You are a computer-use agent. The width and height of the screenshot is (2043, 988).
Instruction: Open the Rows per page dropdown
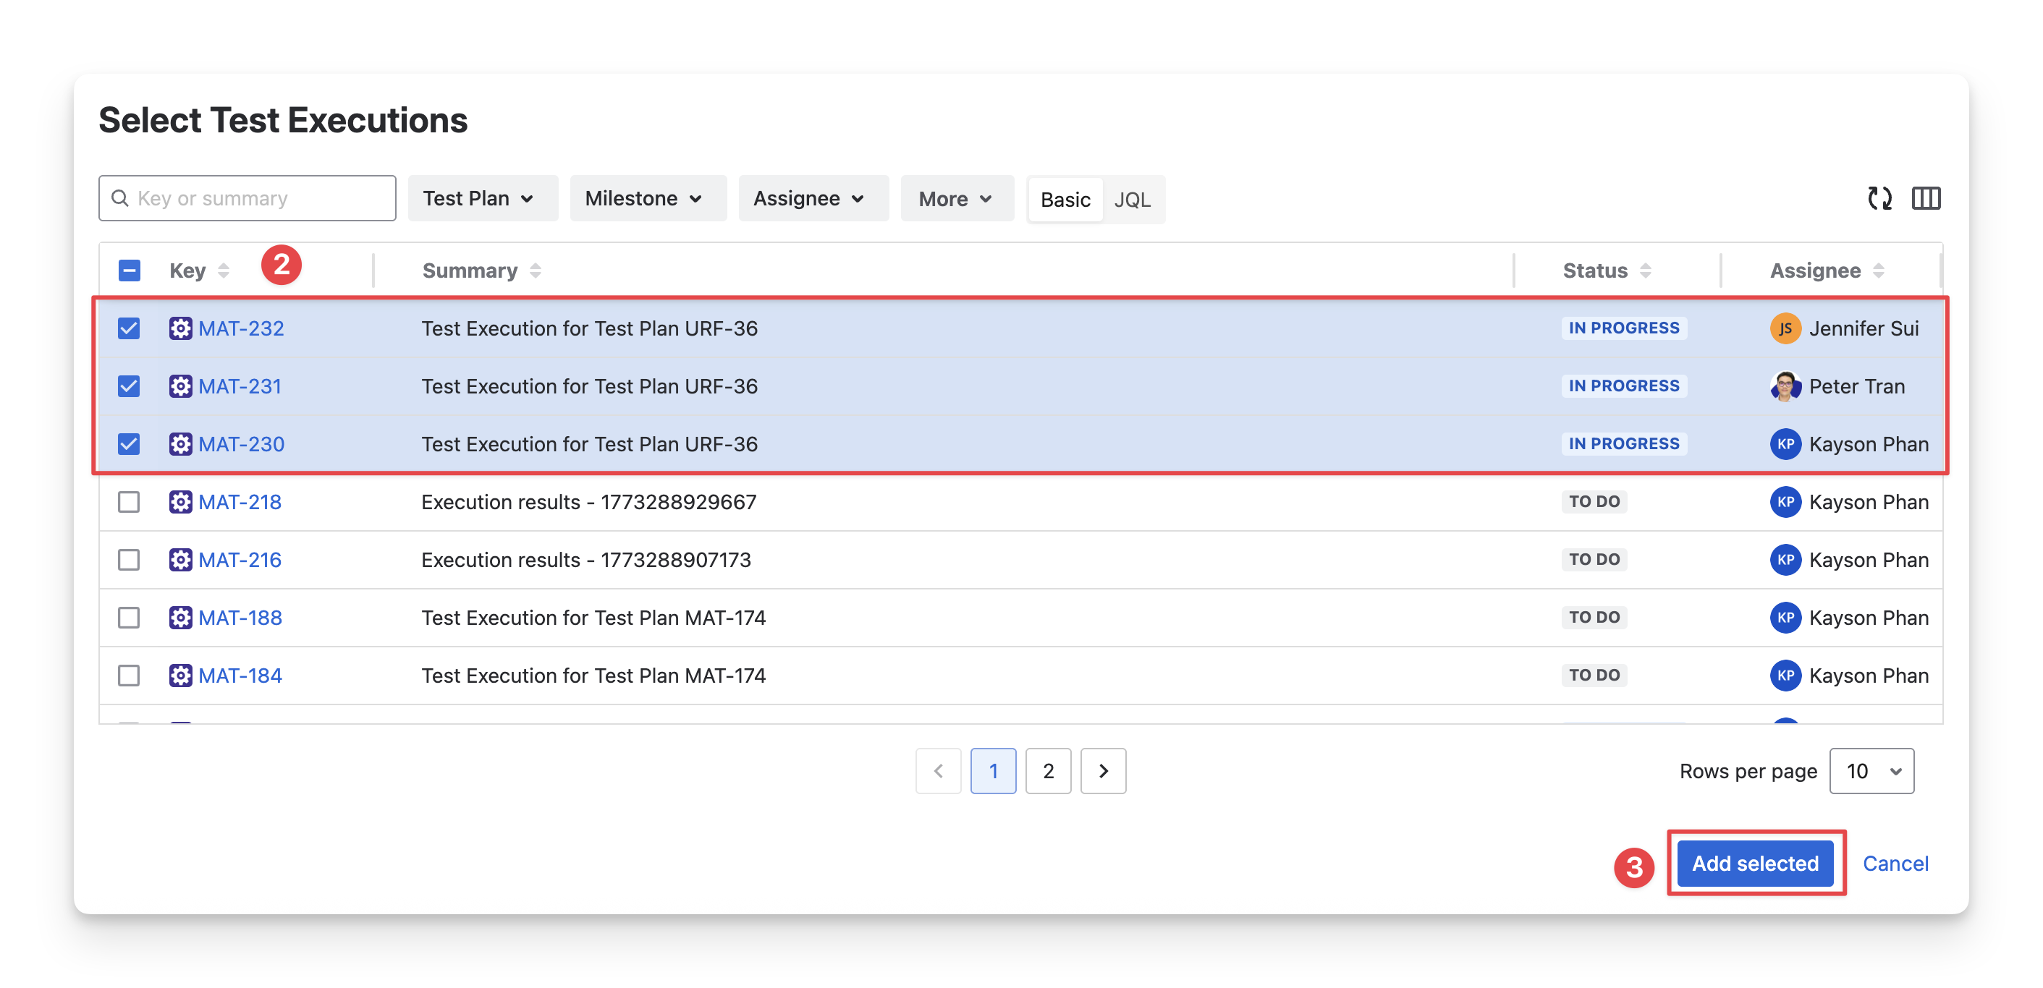pyautogui.click(x=1871, y=771)
